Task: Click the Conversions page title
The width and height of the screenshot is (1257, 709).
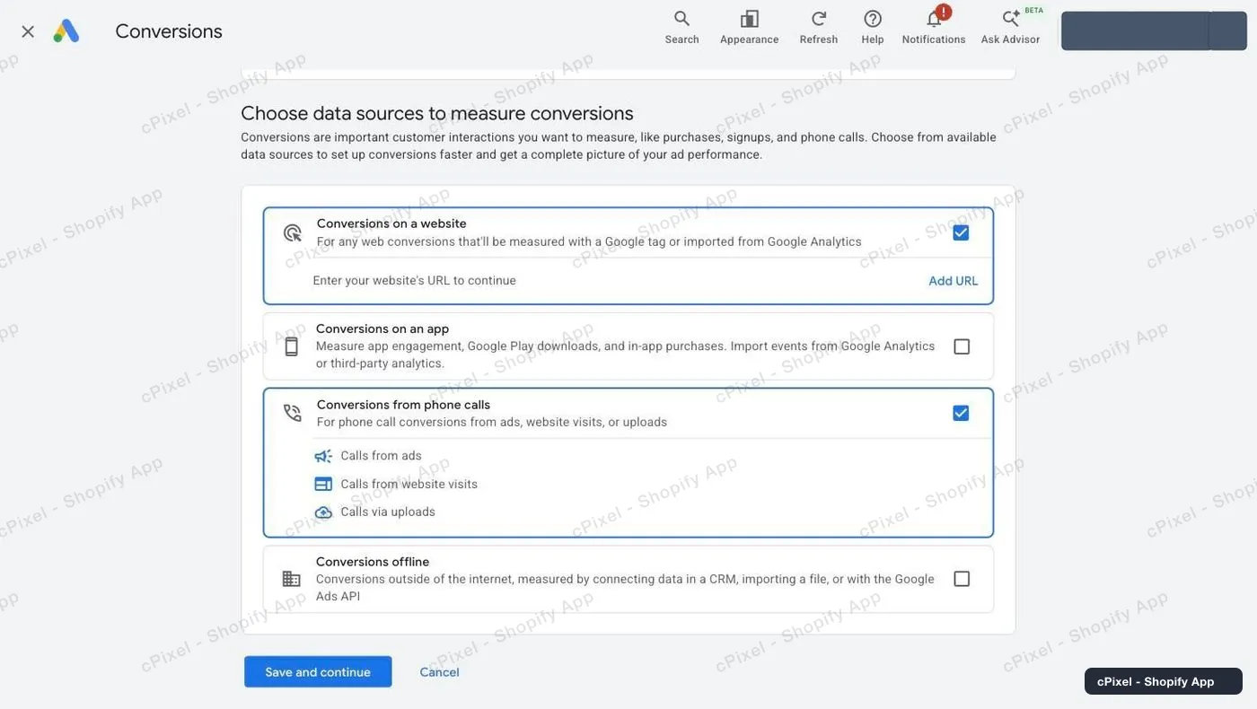Action: pyautogui.click(x=169, y=31)
